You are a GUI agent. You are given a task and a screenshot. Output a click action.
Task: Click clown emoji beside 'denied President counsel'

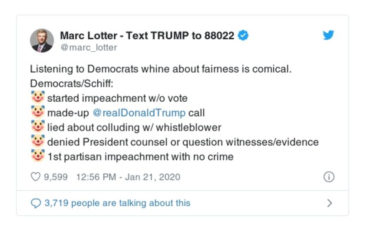37,142
